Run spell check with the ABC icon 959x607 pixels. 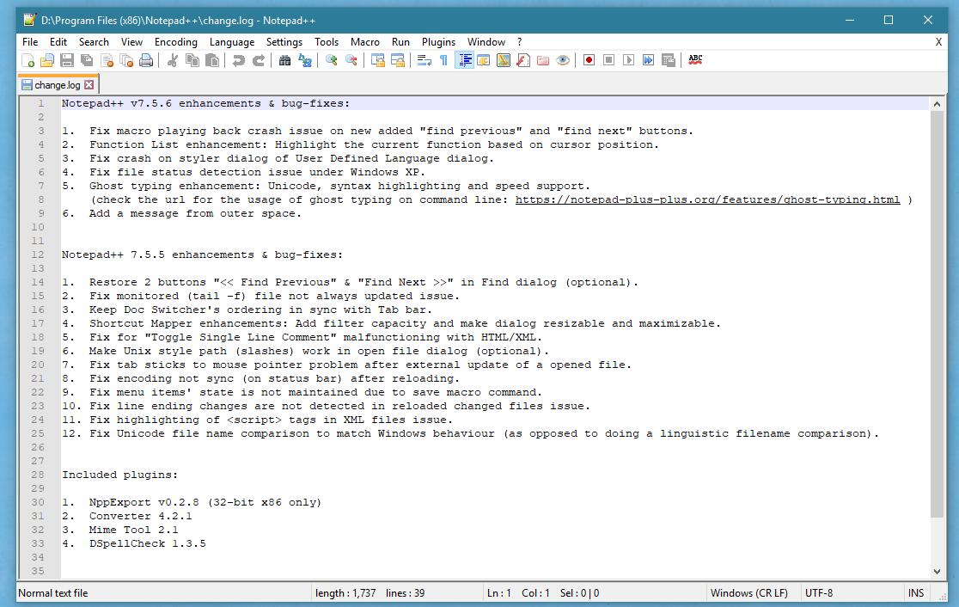(x=695, y=59)
